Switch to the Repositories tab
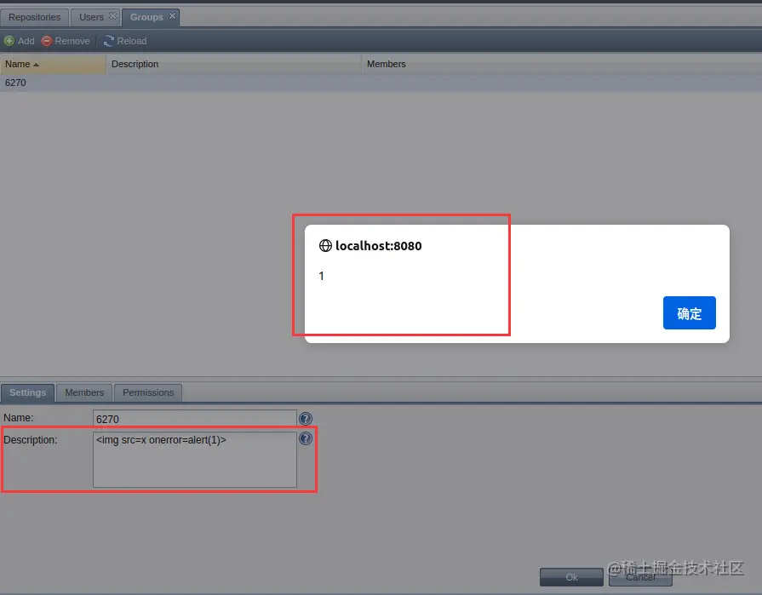 pyautogui.click(x=35, y=17)
